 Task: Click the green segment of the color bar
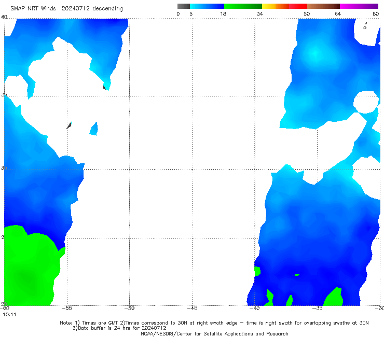[243, 6]
